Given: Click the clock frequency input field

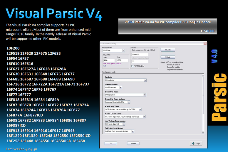Looking at the screenshot, I should click(140, 55).
